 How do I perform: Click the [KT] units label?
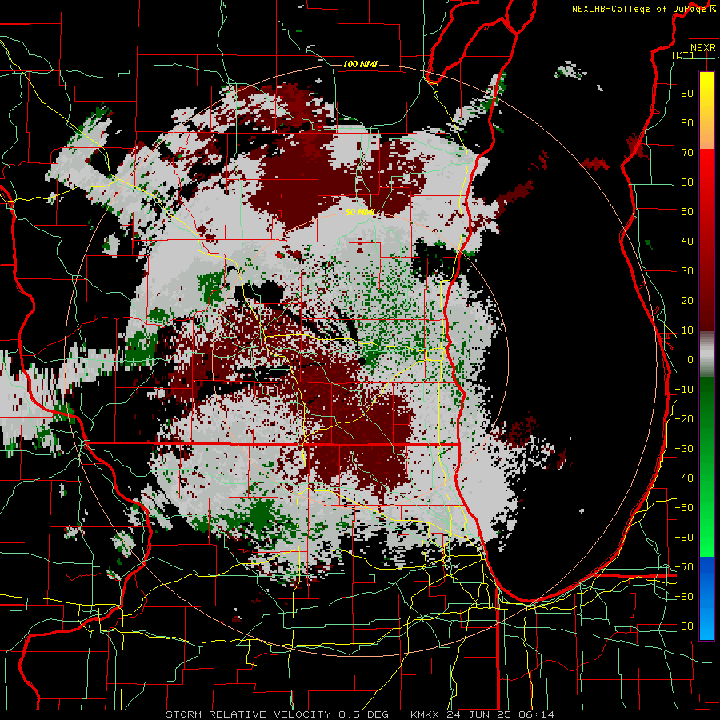point(683,55)
